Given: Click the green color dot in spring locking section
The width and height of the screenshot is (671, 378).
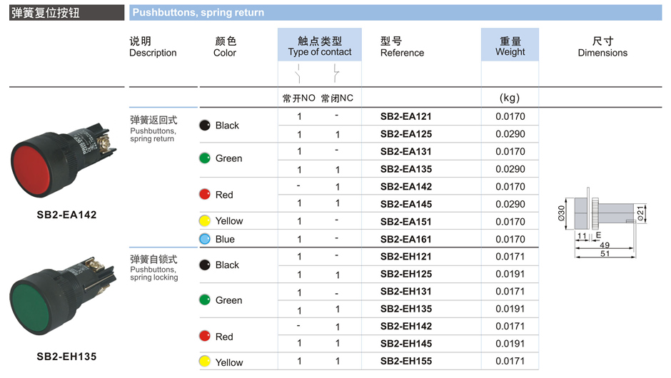Looking at the screenshot, I should pos(205,300).
